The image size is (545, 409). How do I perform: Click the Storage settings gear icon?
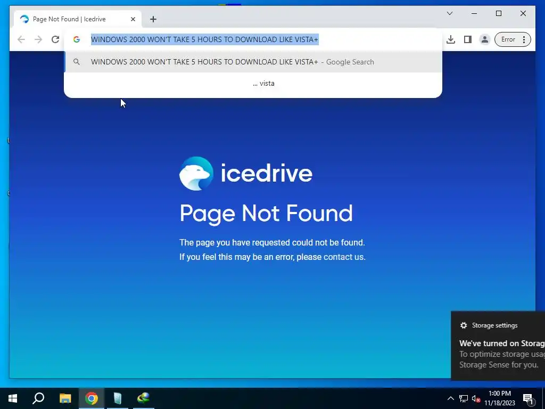tap(464, 325)
